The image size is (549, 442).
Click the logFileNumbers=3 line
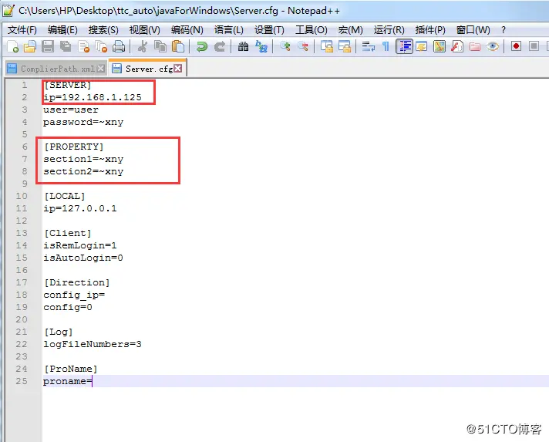pyautogui.click(x=93, y=344)
